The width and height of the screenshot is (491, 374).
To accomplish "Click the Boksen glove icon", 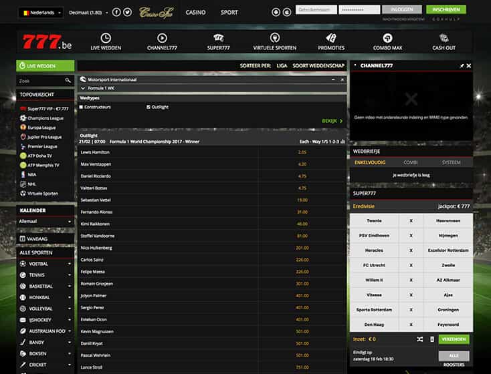I will [x=23, y=353].
